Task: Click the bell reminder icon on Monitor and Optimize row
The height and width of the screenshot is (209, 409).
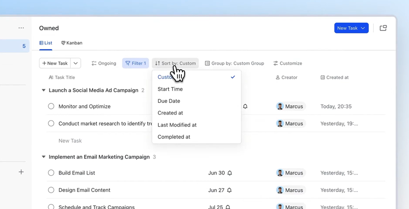Action: (245, 107)
